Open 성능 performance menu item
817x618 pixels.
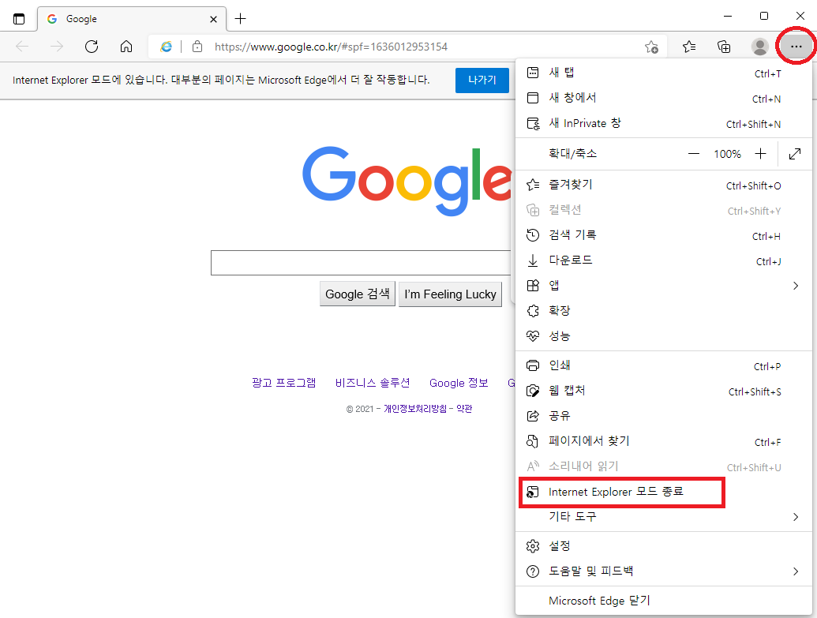(x=663, y=336)
